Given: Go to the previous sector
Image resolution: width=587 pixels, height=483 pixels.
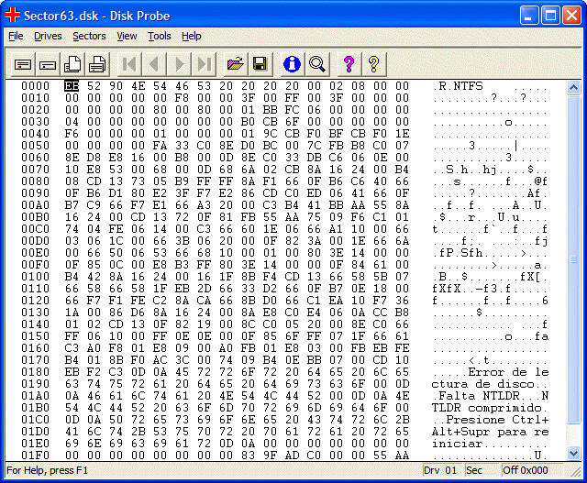Looking at the screenshot, I should pyautogui.click(x=155, y=64).
